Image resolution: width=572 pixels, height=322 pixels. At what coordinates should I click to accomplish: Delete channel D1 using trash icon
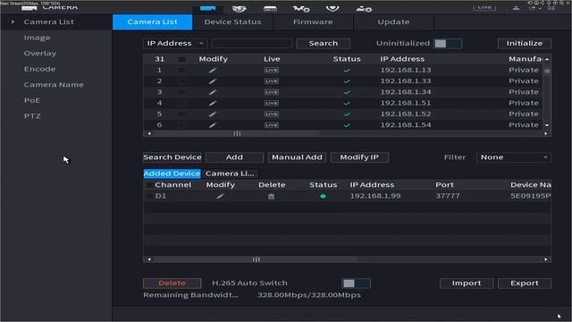[271, 196]
